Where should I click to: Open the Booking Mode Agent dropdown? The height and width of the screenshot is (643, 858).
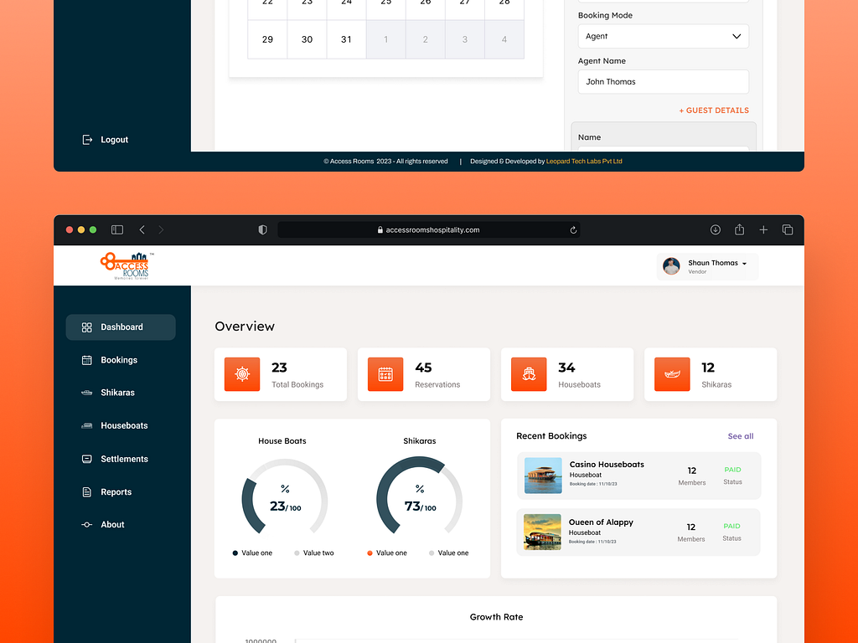pos(664,36)
